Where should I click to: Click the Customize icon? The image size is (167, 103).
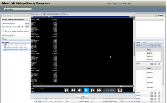[x=156, y=15]
